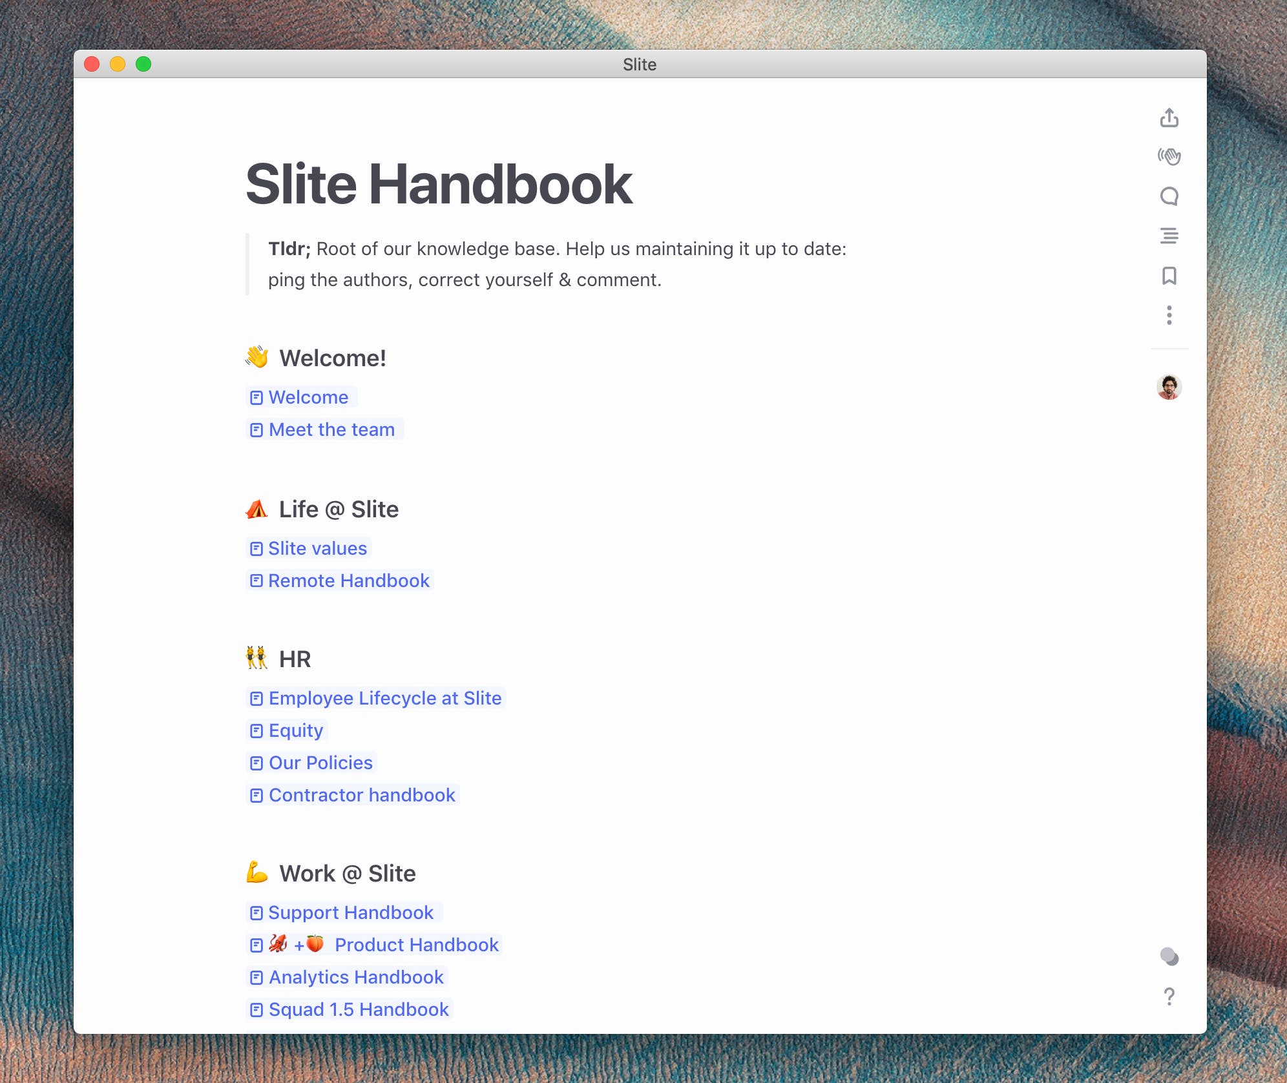Open the share/export icon
This screenshot has height=1083, width=1287.
tap(1170, 119)
